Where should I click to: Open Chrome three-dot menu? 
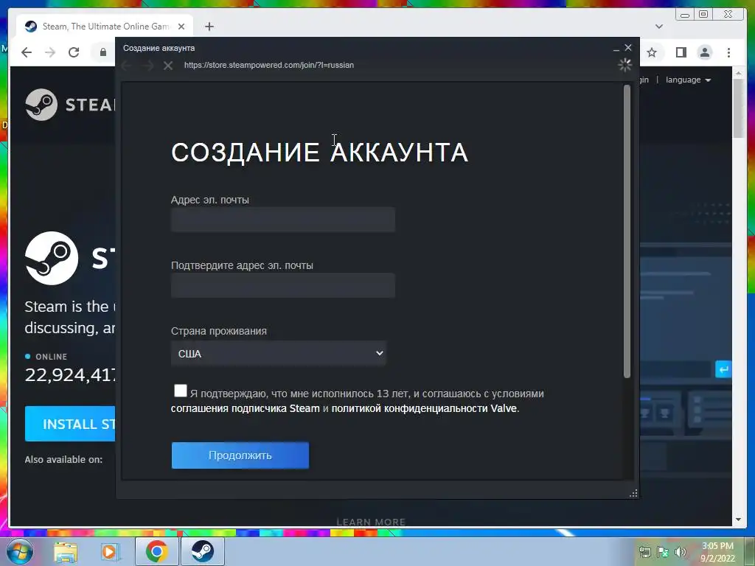pos(728,52)
